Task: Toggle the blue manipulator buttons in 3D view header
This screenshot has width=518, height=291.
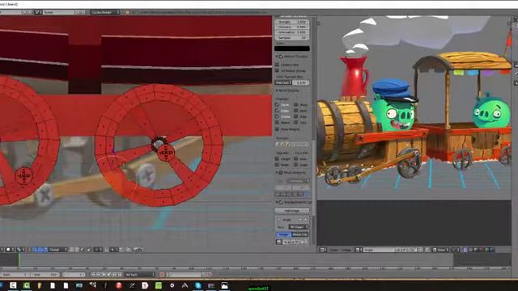Action: [x=40, y=250]
